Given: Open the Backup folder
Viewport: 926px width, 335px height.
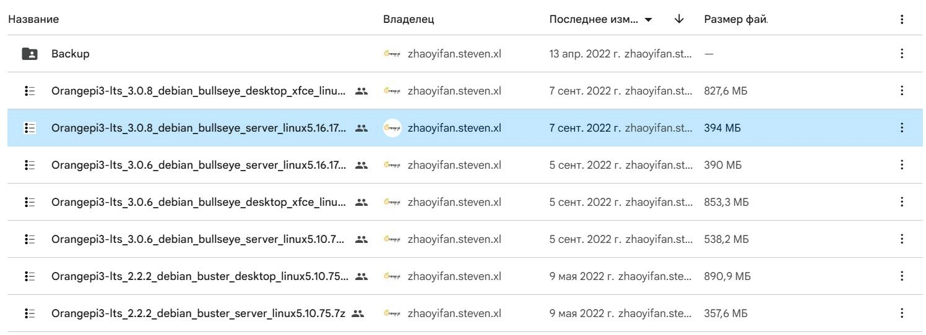Looking at the screenshot, I should pyautogui.click(x=71, y=54).
